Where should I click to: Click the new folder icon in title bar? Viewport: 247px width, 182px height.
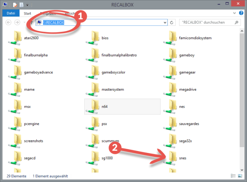coord(21,5)
